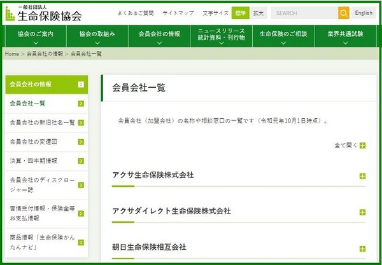Click arrow icon beside 会員会社のディスクロージャー誌
The image size is (382, 265).
(81, 185)
